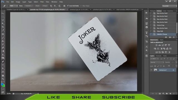This screenshot has width=178, height=100.
Task: Select the Clone Stamp tool
Action: point(3,41)
